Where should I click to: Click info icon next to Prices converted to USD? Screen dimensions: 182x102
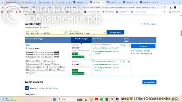pyautogui.click(x=47, y=27)
